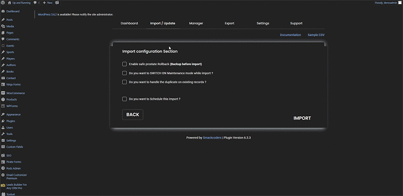
Task: Open the WordPress logo menu icon
Action: (x=3, y=3)
